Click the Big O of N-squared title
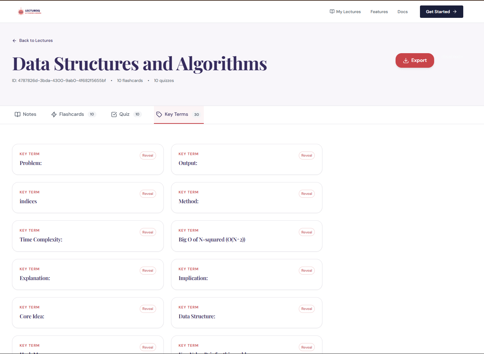 212,240
